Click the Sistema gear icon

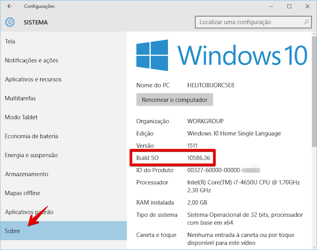point(10,22)
